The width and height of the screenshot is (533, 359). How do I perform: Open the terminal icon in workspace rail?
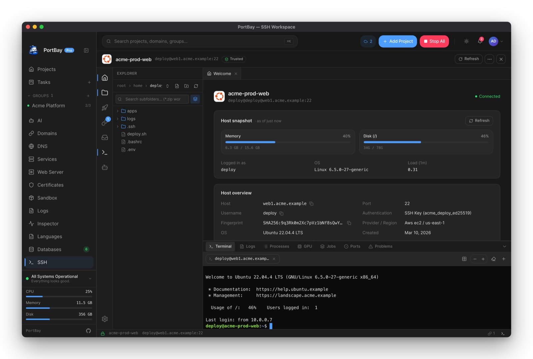pyautogui.click(x=105, y=152)
